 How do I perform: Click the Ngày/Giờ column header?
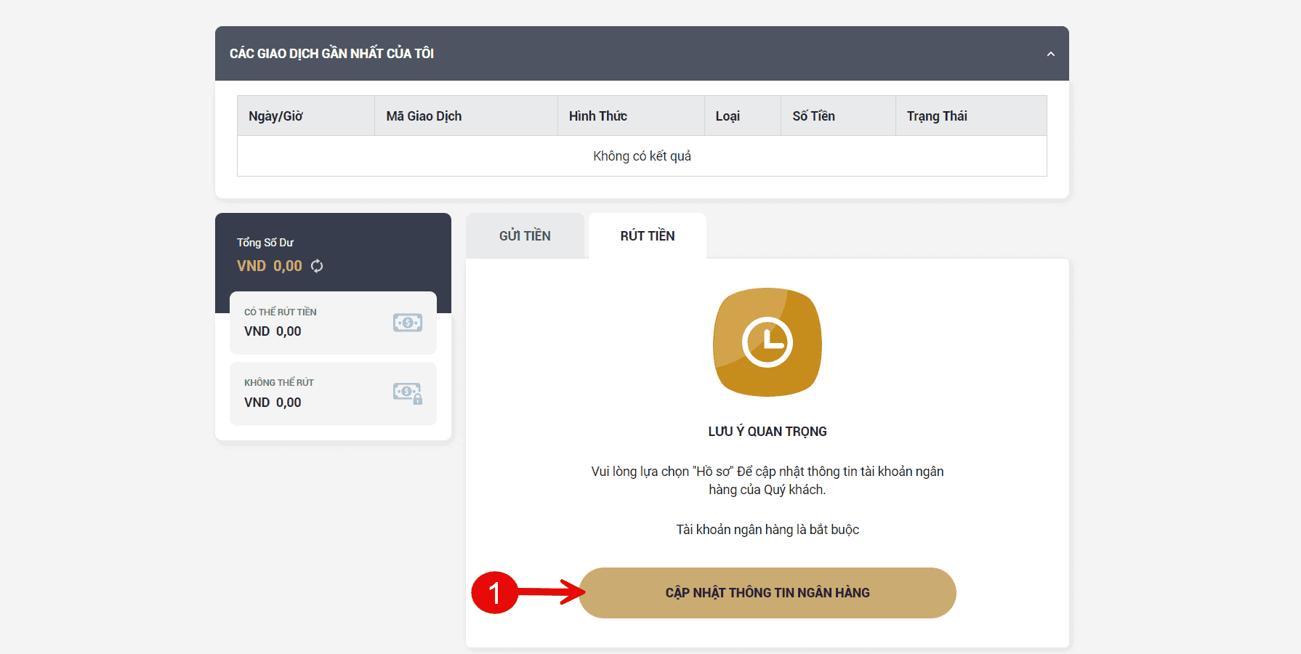click(306, 116)
